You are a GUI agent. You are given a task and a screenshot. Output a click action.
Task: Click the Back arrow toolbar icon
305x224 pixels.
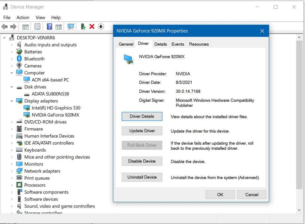click(x=4, y=27)
